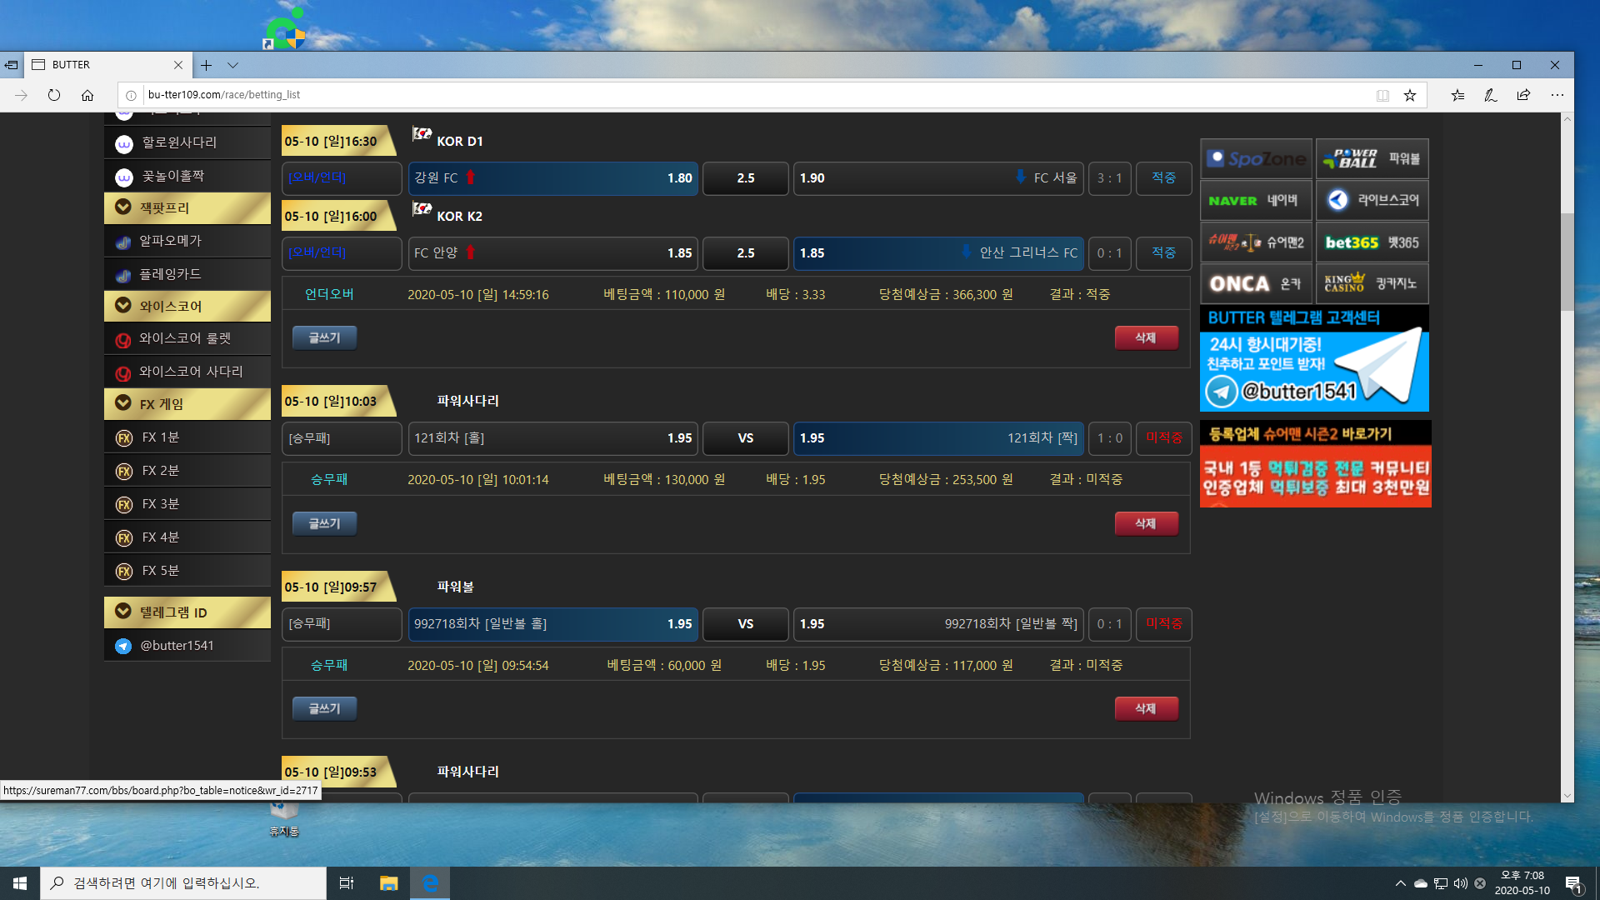This screenshot has width=1600, height=900.
Task: Click 글쓰기 button under 파워볼 bet
Action: [324, 708]
